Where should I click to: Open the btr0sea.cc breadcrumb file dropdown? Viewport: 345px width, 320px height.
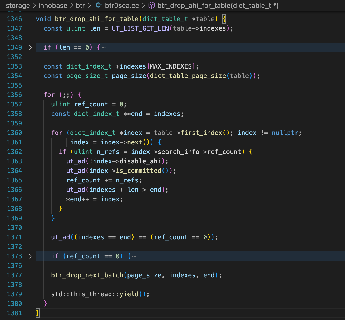[x=122, y=5]
